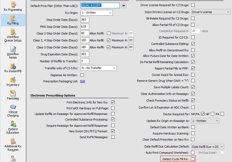Toggle Check Formulary Status on Refill
This screenshot has width=232, height=162.
[193, 101]
